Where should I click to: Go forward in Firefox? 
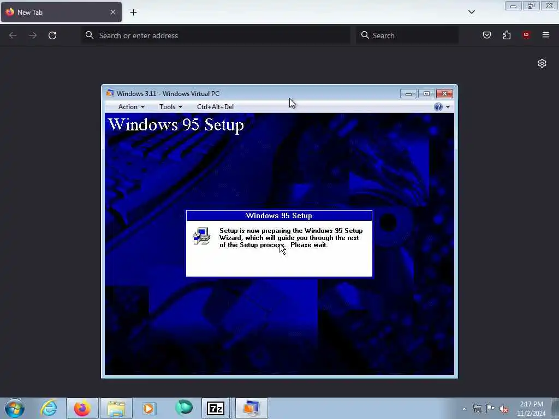tap(32, 35)
